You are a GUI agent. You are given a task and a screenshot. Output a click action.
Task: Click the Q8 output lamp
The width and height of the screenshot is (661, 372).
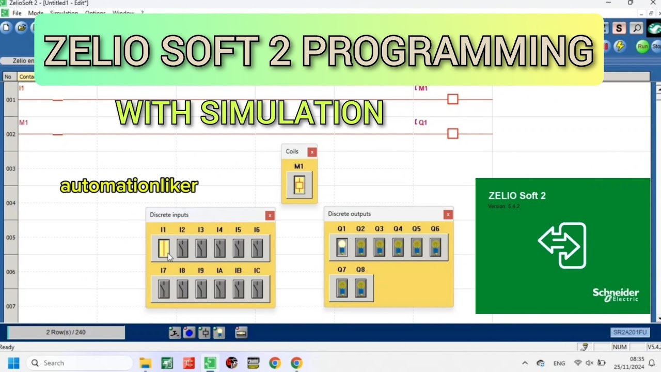click(360, 288)
